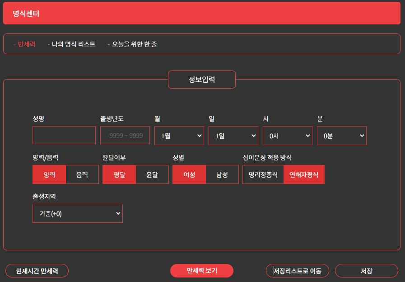The width and height of the screenshot is (405, 282).
Task: Select 윤달 for leap month
Action: click(152, 174)
